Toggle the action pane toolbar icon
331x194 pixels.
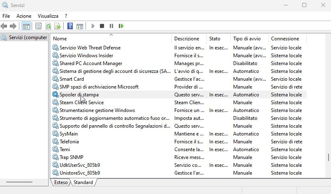tap(80, 26)
